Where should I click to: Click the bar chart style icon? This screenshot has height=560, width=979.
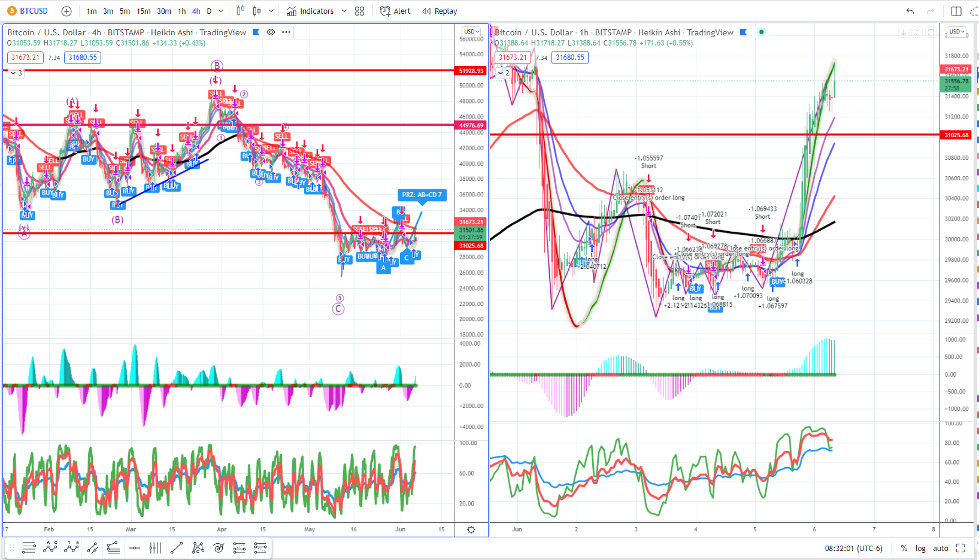(257, 11)
